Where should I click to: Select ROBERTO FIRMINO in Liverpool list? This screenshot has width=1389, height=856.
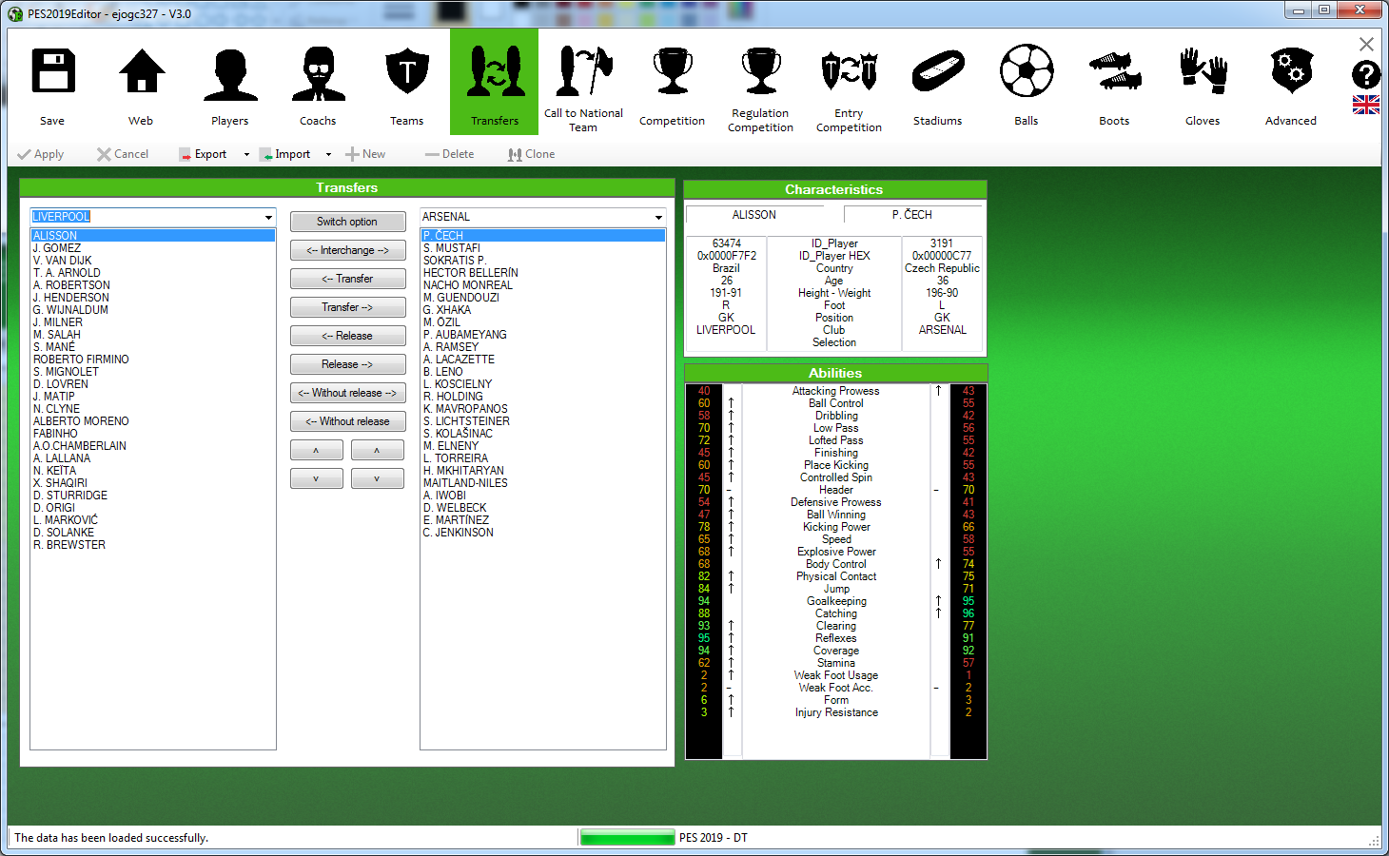tap(152, 360)
